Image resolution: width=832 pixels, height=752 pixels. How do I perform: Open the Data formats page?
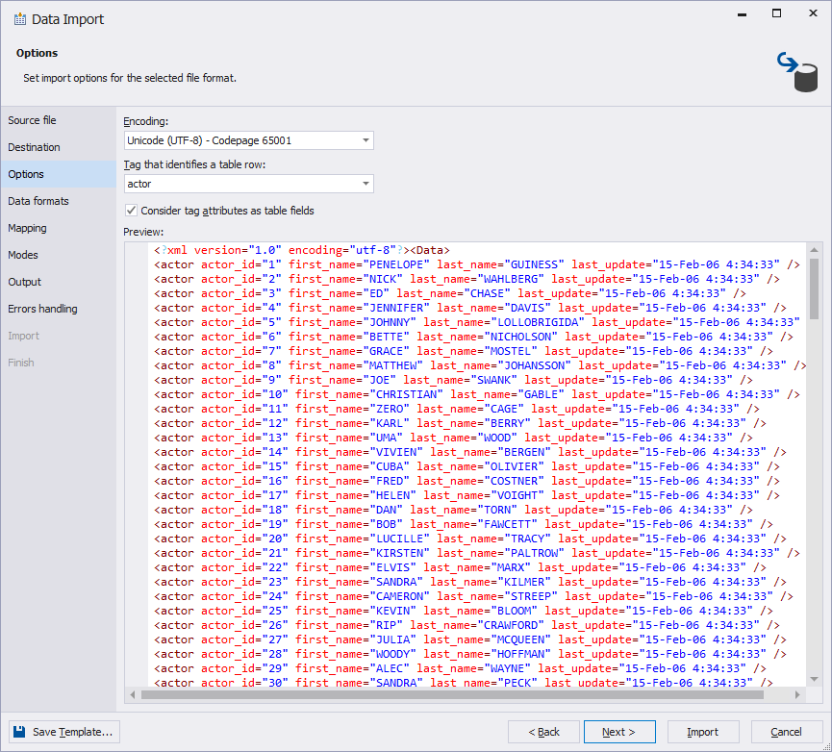(38, 201)
